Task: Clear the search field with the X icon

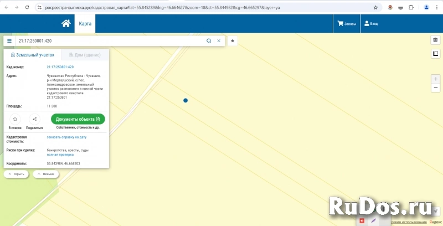Action: click(x=219, y=41)
